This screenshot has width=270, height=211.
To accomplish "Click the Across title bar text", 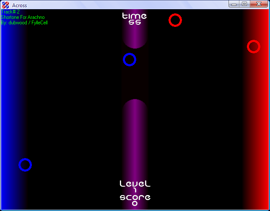I will click(x=20, y=5).
